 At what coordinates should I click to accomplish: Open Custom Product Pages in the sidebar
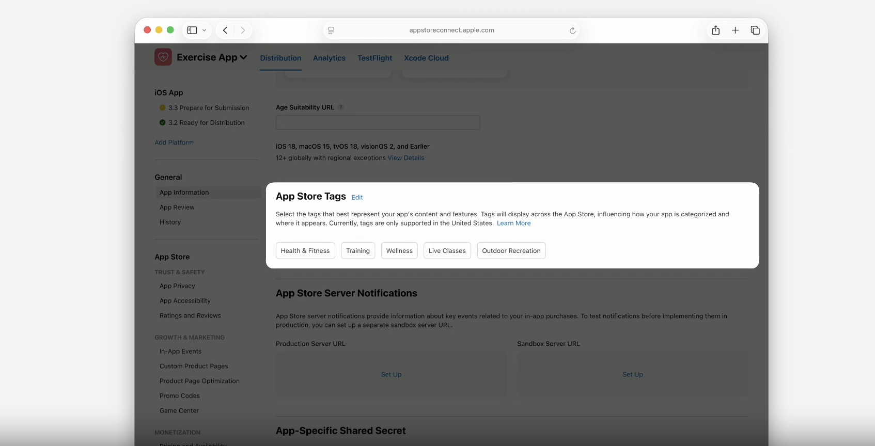[x=194, y=367]
